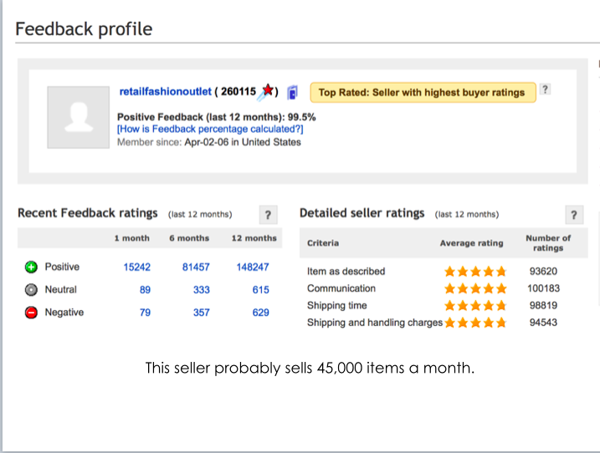Open 12 months negative count 629
This screenshot has width=600, height=453.
[260, 313]
